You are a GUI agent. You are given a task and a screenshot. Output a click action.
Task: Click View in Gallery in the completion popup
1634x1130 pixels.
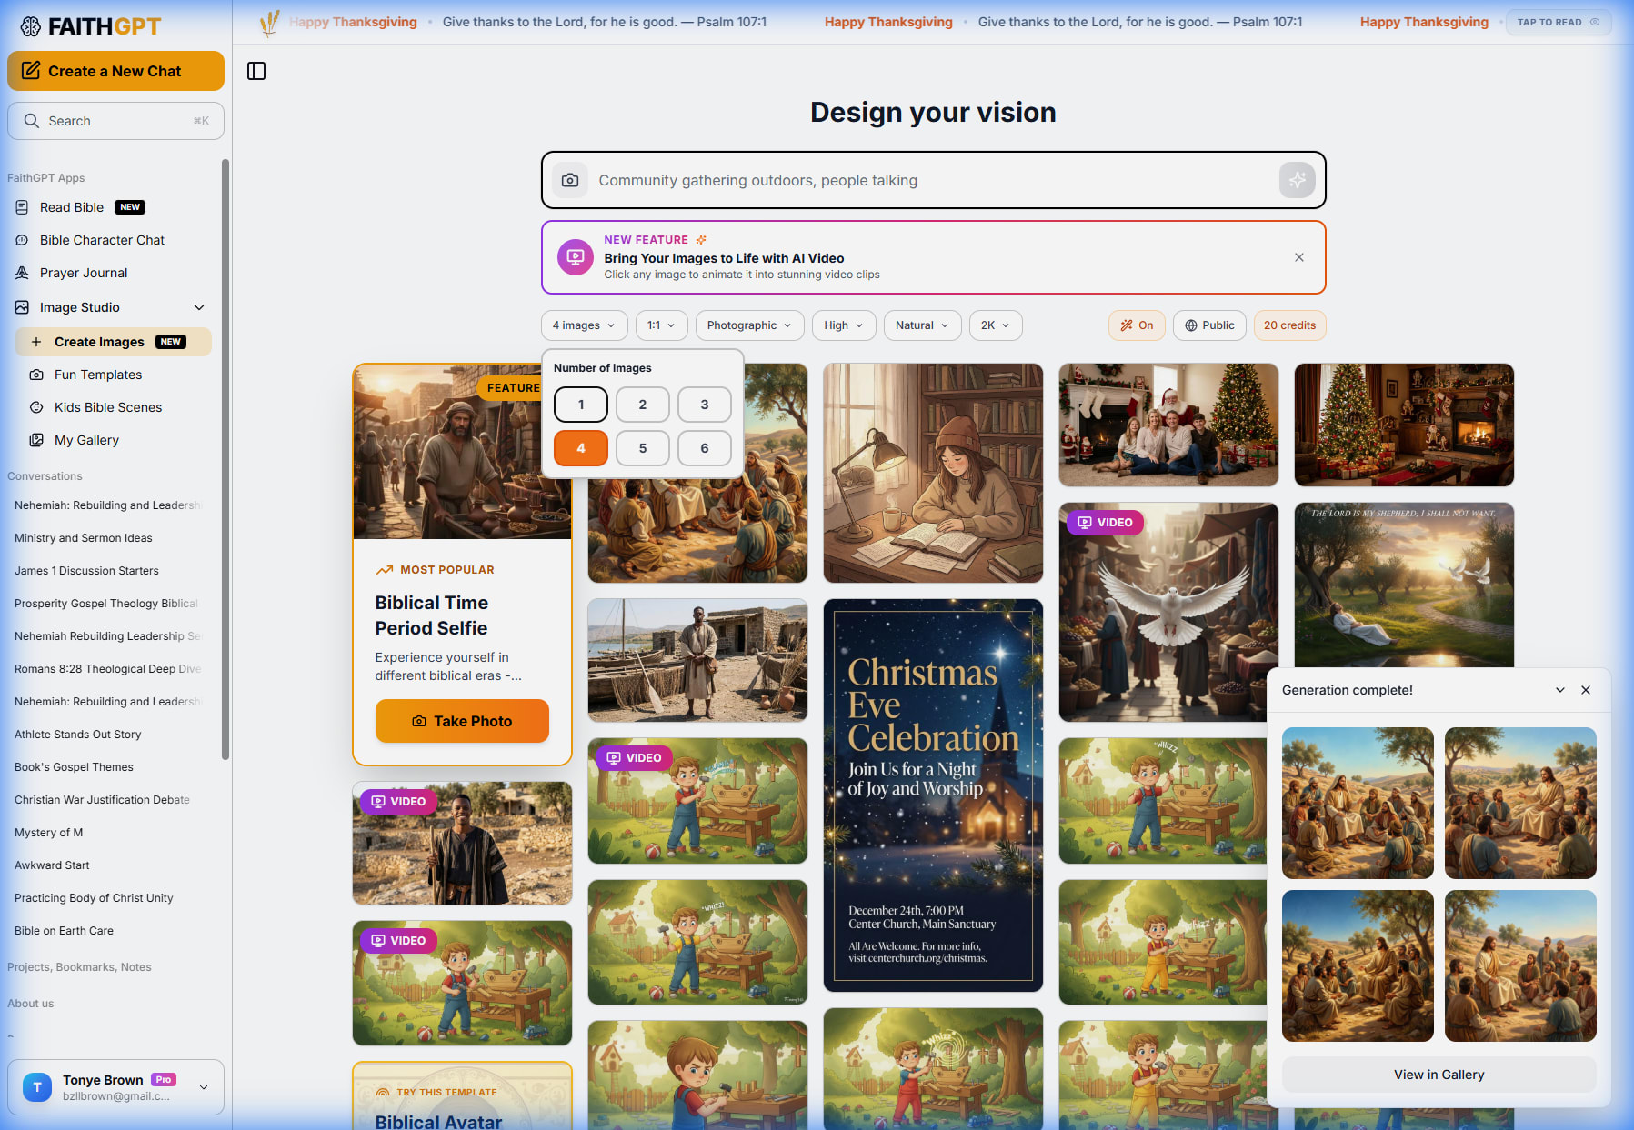coord(1439,1074)
